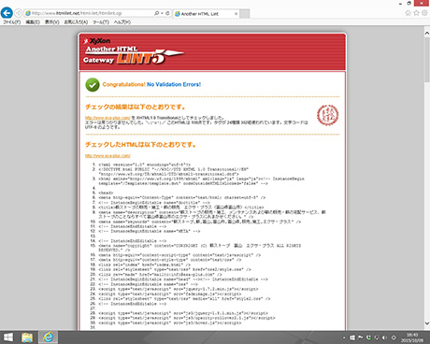
Task: Click the red round stamp seal image
Action: click(328, 115)
